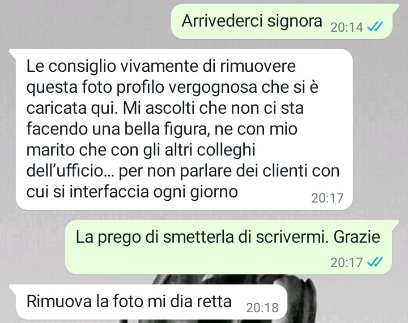Click the tail corner of the "Le consiglio" bubble
Image resolution: width=408 pixels, height=323 pixels.
click(12, 53)
